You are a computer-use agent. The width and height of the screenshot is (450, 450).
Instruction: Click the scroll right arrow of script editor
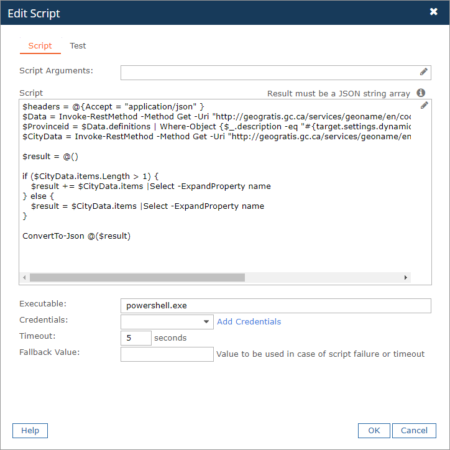405,277
